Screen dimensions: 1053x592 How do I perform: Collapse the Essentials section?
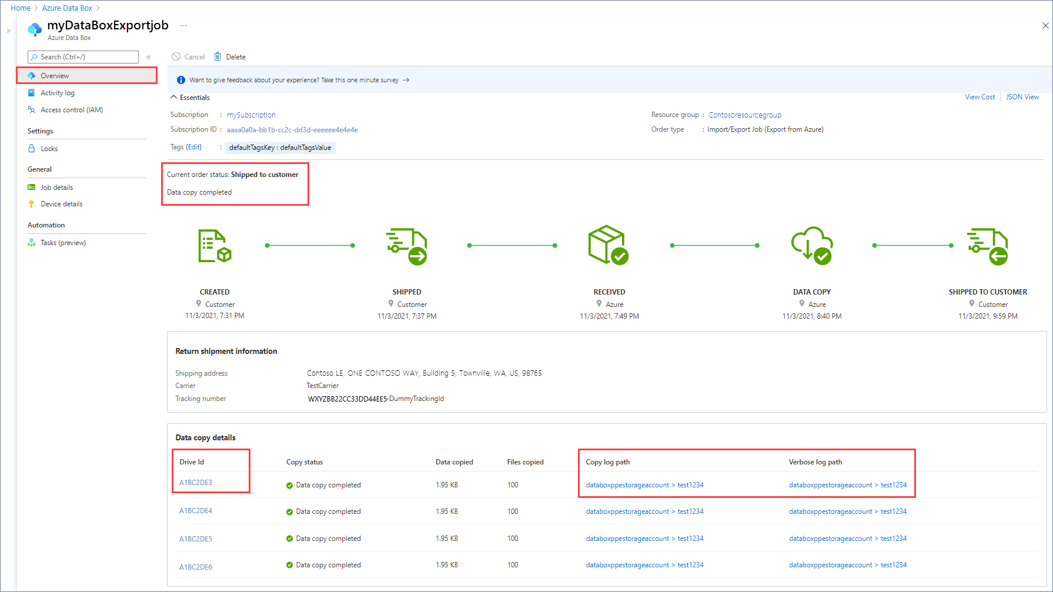point(174,97)
